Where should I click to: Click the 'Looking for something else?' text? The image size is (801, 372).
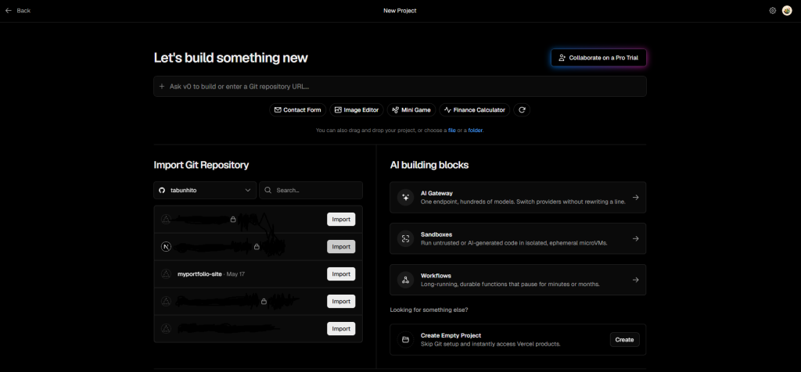[x=429, y=309]
